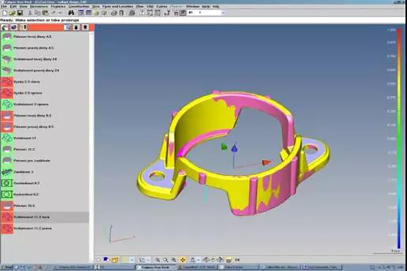
Task: Select the second red characteristic with value 3.5
Action: (x=44, y=93)
